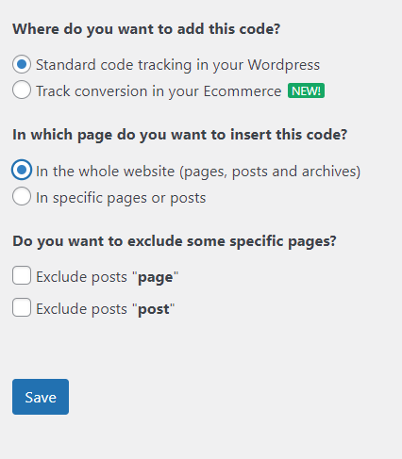This screenshot has height=459, width=402.
Task: Click the blue Save button
Action: click(x=41, y=397)
